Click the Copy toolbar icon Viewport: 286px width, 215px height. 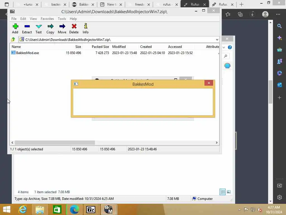[50, 29]
